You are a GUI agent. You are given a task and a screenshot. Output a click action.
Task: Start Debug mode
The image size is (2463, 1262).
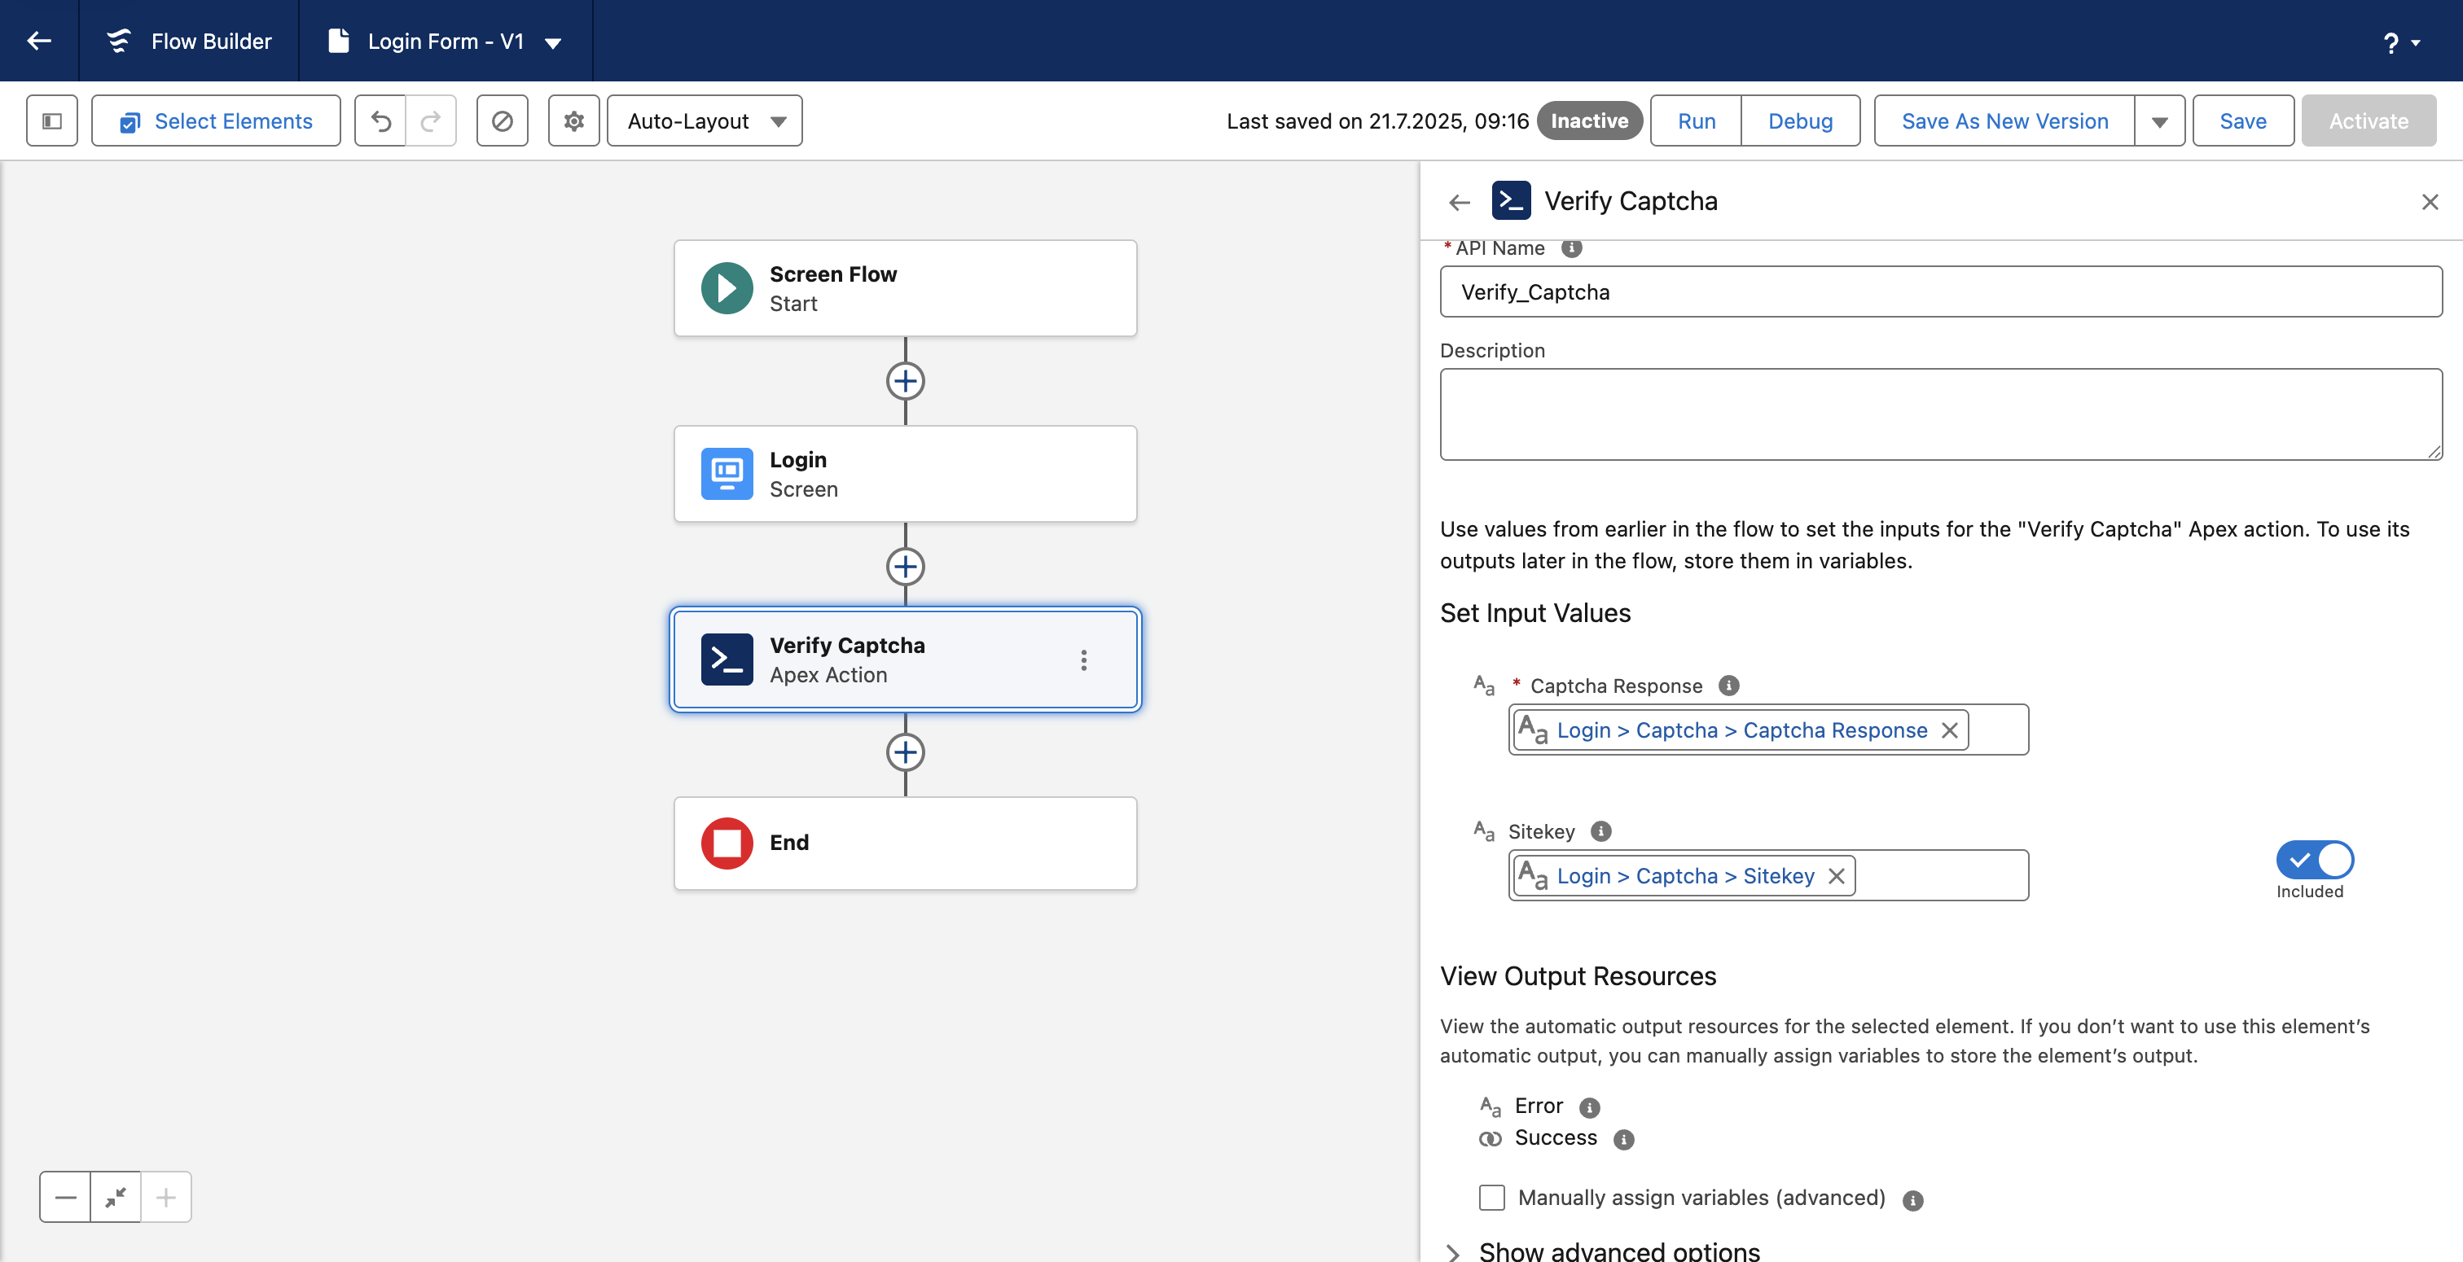pyautogui.click(x=1800, y=121)
